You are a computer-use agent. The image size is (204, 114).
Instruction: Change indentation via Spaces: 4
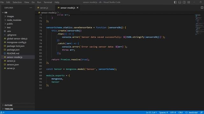tap(164, 112)
